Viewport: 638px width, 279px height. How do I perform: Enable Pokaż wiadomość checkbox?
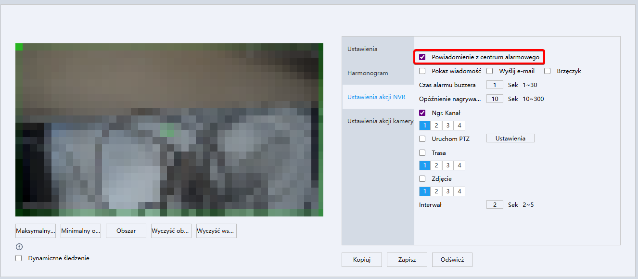pyautogui.click(x=422, y=71)
